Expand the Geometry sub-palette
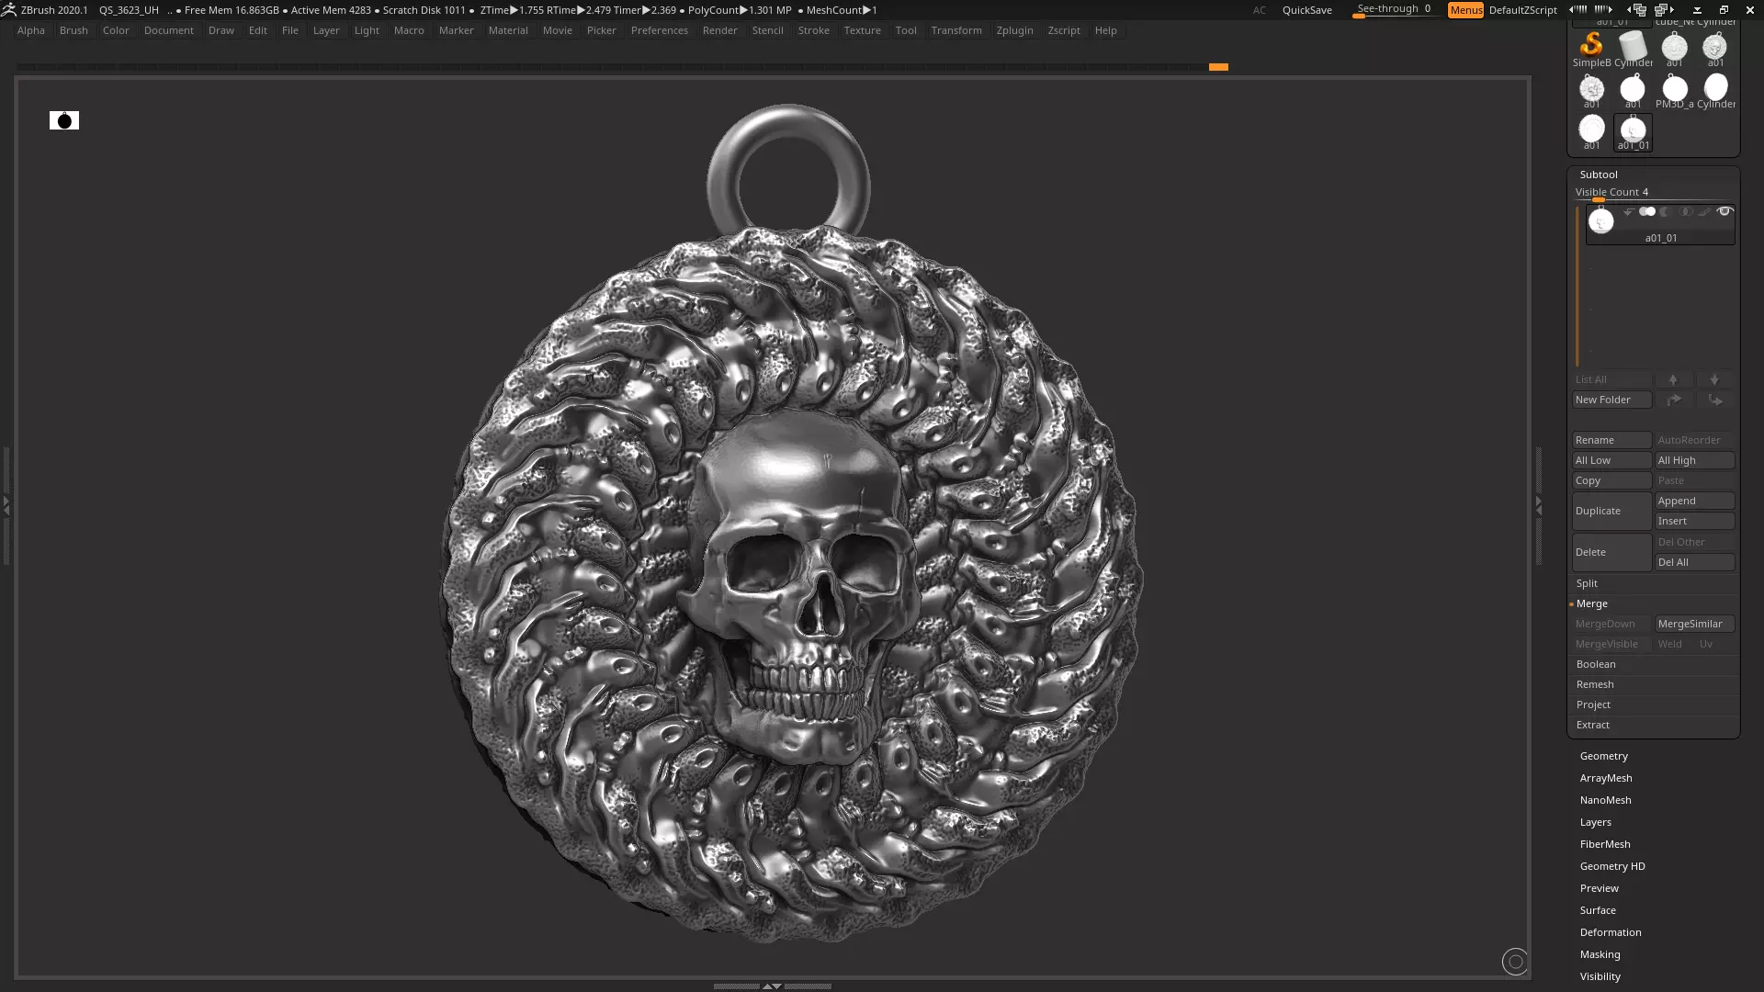 point(1604,756)
